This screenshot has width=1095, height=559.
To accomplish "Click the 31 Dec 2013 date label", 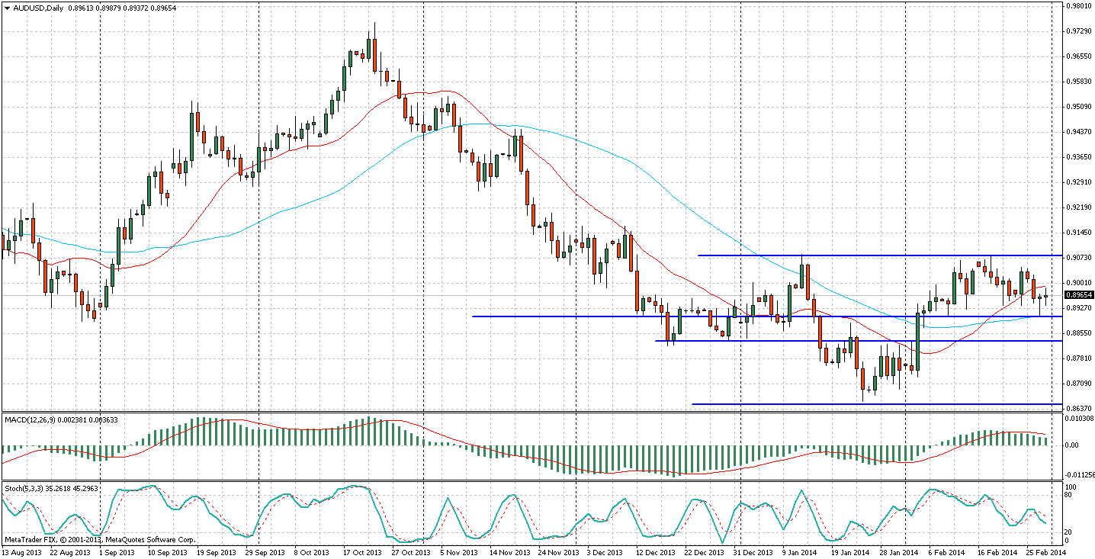I will [751, 551].
